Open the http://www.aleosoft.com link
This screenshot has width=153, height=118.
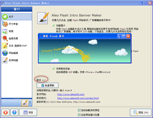click(71, 94)
